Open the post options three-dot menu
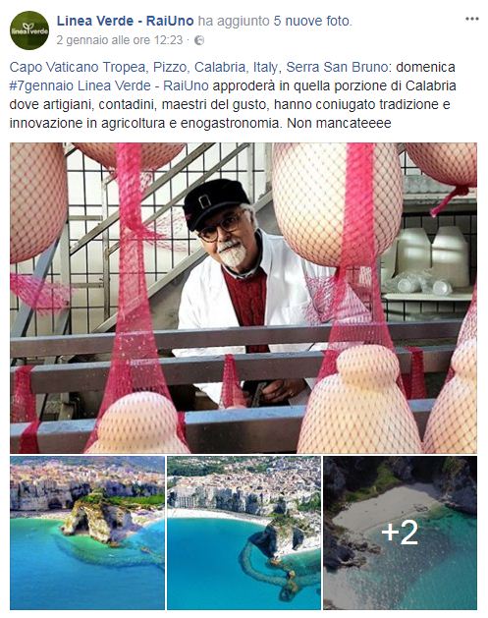488x618 pixels. point(471,19)
